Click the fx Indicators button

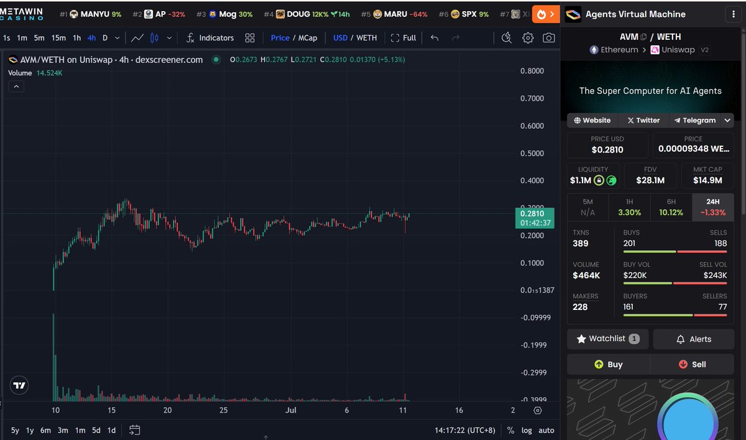[x=210, y=38]
